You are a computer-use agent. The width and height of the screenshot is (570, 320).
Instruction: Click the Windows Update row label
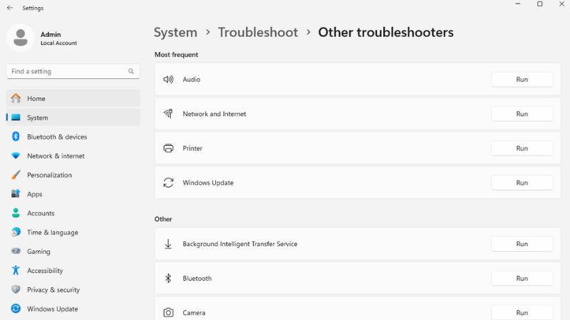pos(208,183)
